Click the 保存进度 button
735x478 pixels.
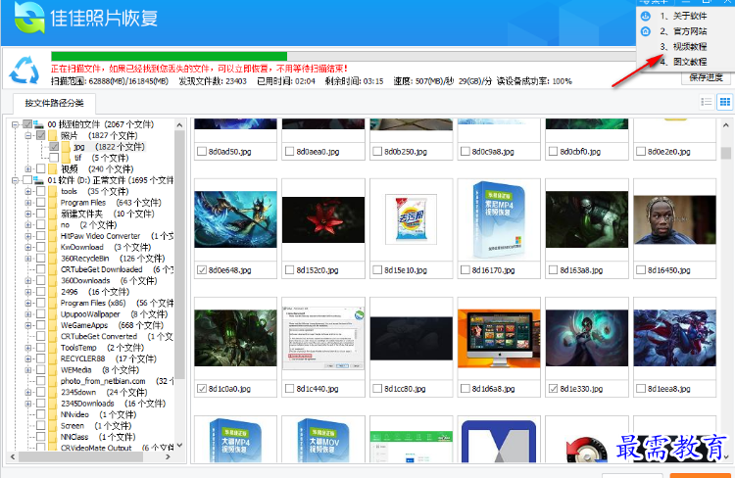706,77
